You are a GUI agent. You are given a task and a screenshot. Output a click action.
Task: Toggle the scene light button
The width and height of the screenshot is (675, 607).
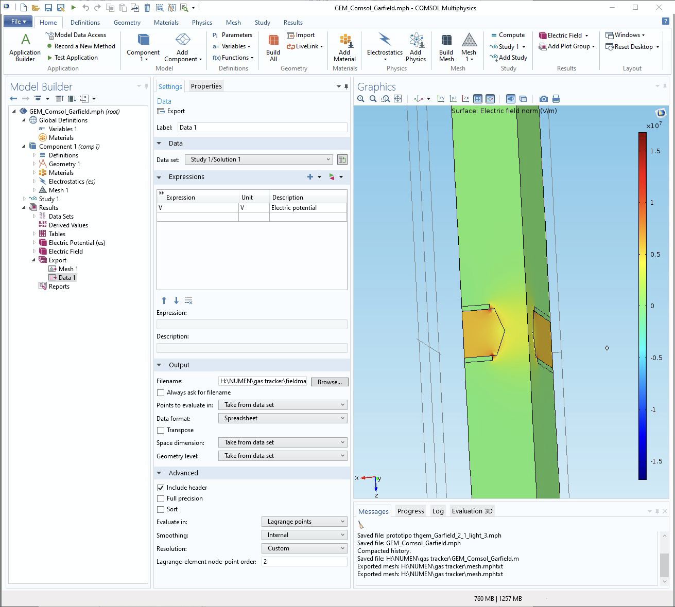510,99
